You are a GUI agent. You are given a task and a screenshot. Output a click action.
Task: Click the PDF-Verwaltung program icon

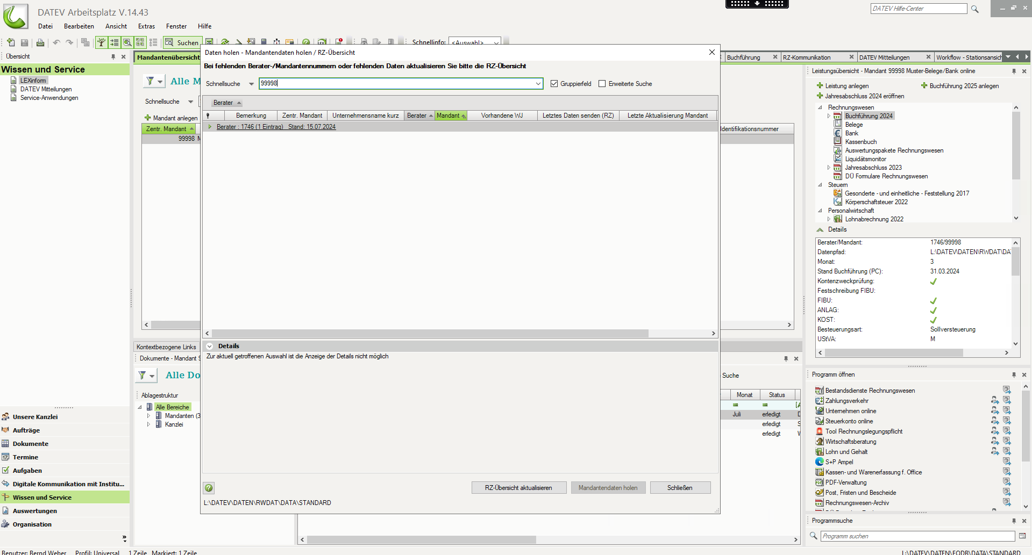819,482
